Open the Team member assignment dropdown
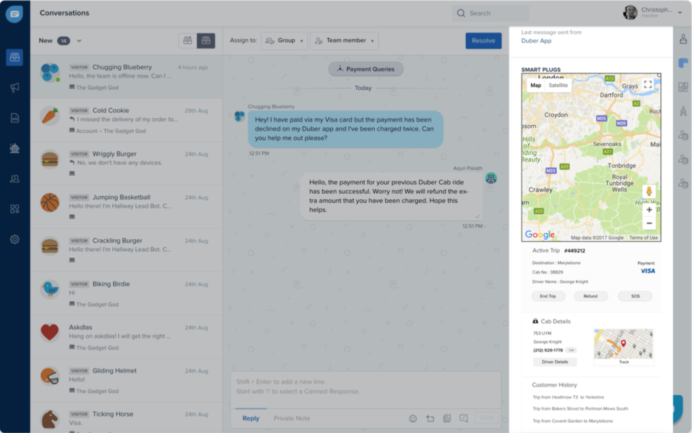 (x=344, y=41)
